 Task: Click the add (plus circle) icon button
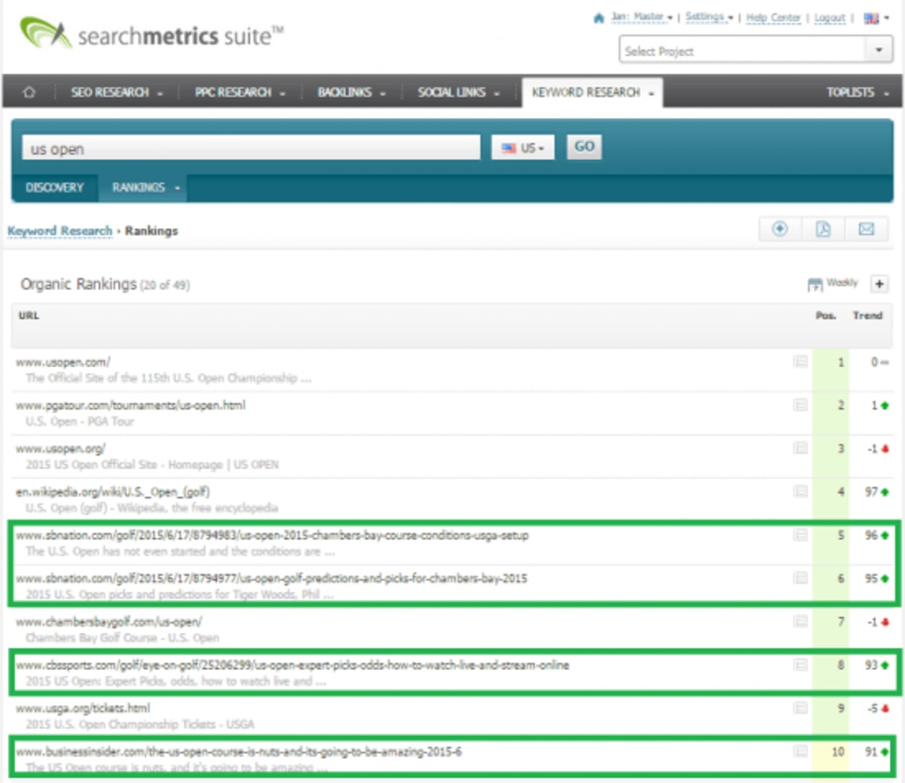pos(780,229)
